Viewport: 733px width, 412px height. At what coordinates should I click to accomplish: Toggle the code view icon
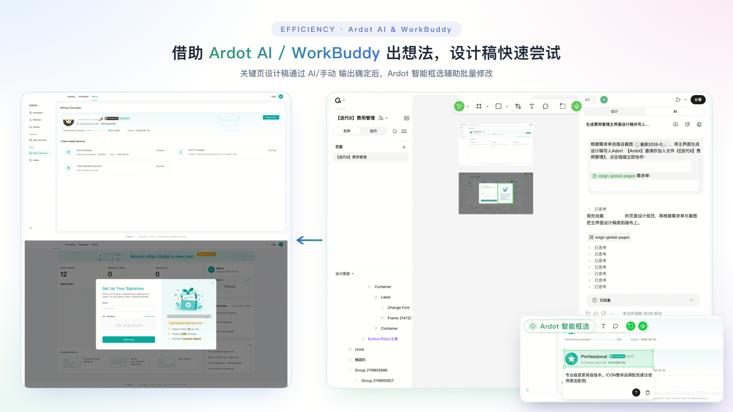pyautogui.click(x=587, y=100)
